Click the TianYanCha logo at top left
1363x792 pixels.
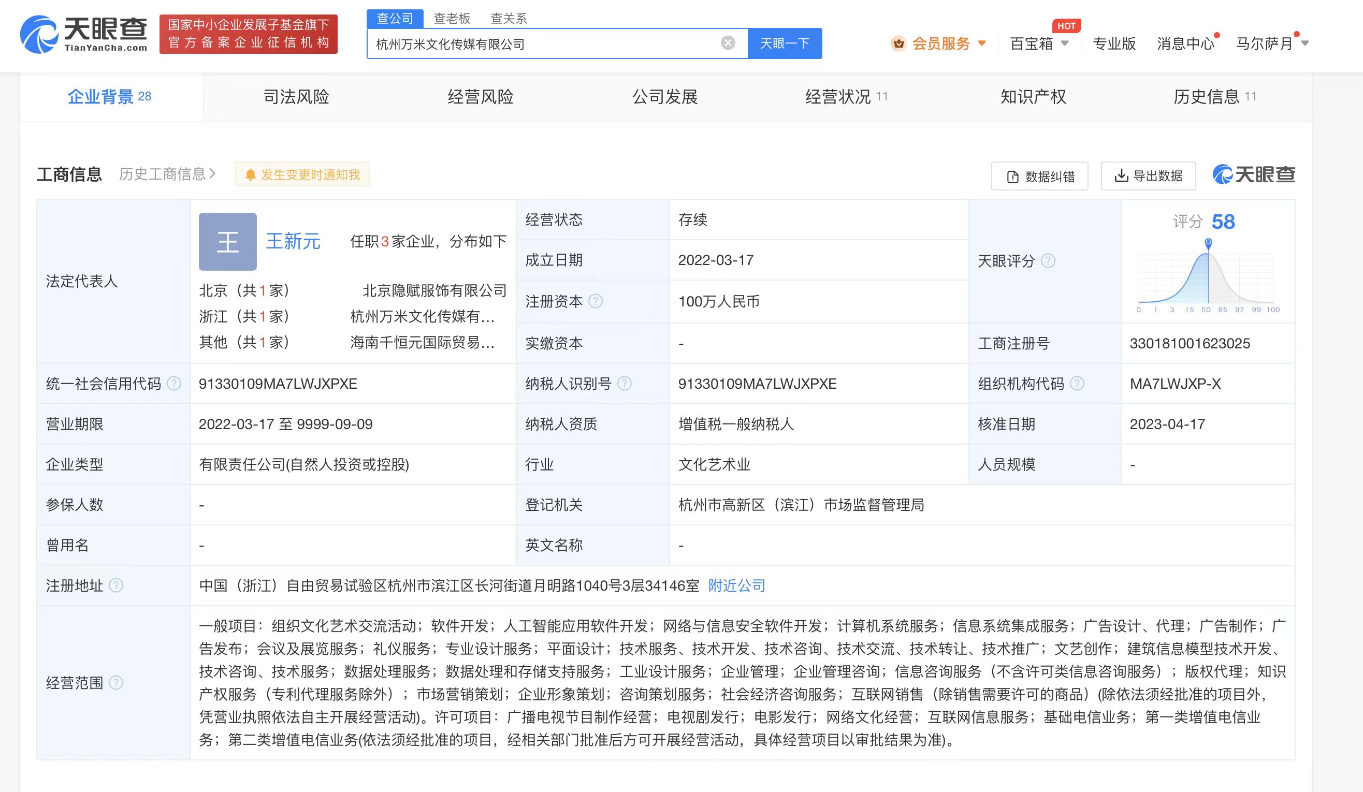click(84, 34)
